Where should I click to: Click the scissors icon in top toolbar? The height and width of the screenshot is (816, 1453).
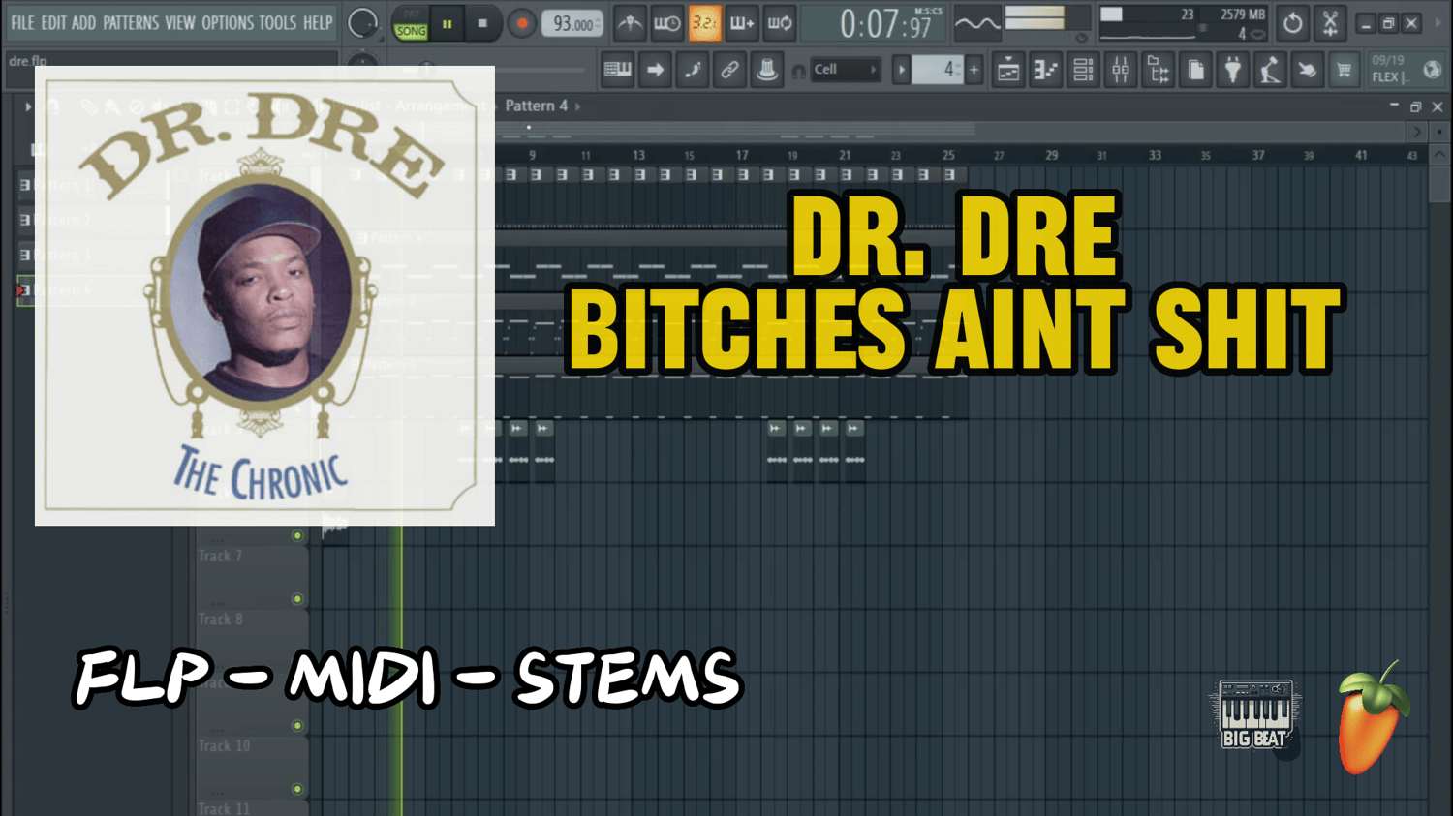pos(1330,23)
